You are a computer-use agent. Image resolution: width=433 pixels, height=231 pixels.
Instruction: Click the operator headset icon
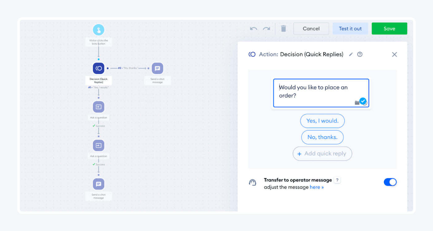click(252, 183)
